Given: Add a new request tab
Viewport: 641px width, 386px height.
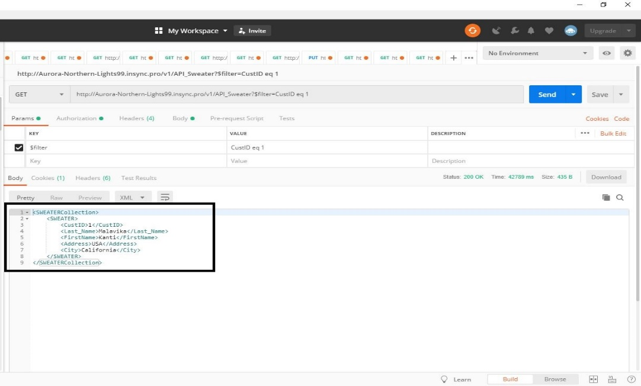Looking at the screenshot, I should [454, 57].
